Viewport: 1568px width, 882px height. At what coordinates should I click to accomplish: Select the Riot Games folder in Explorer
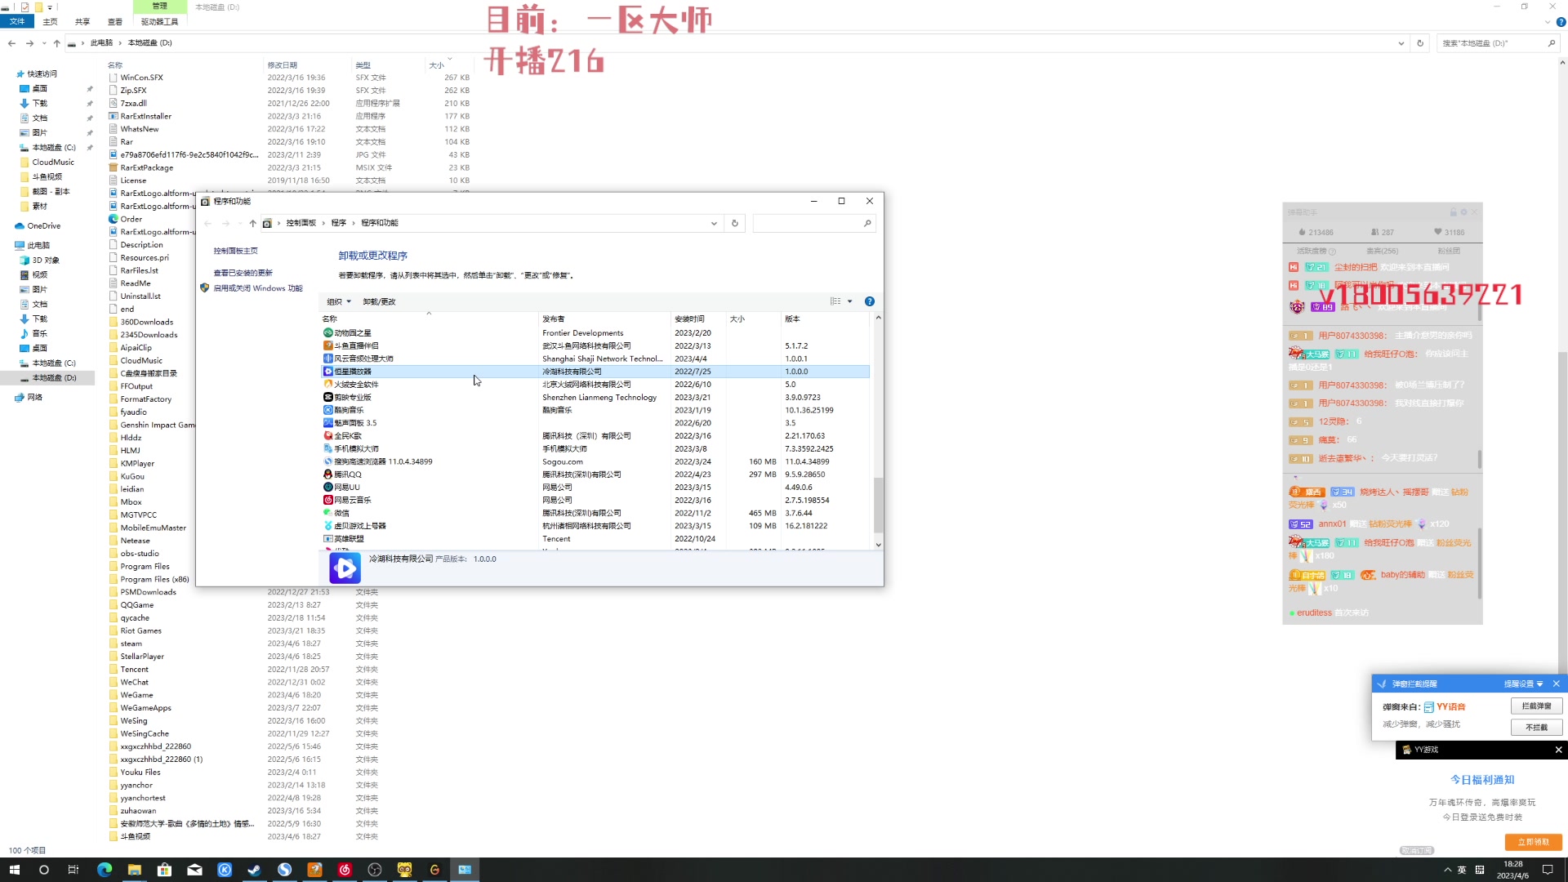140,631
